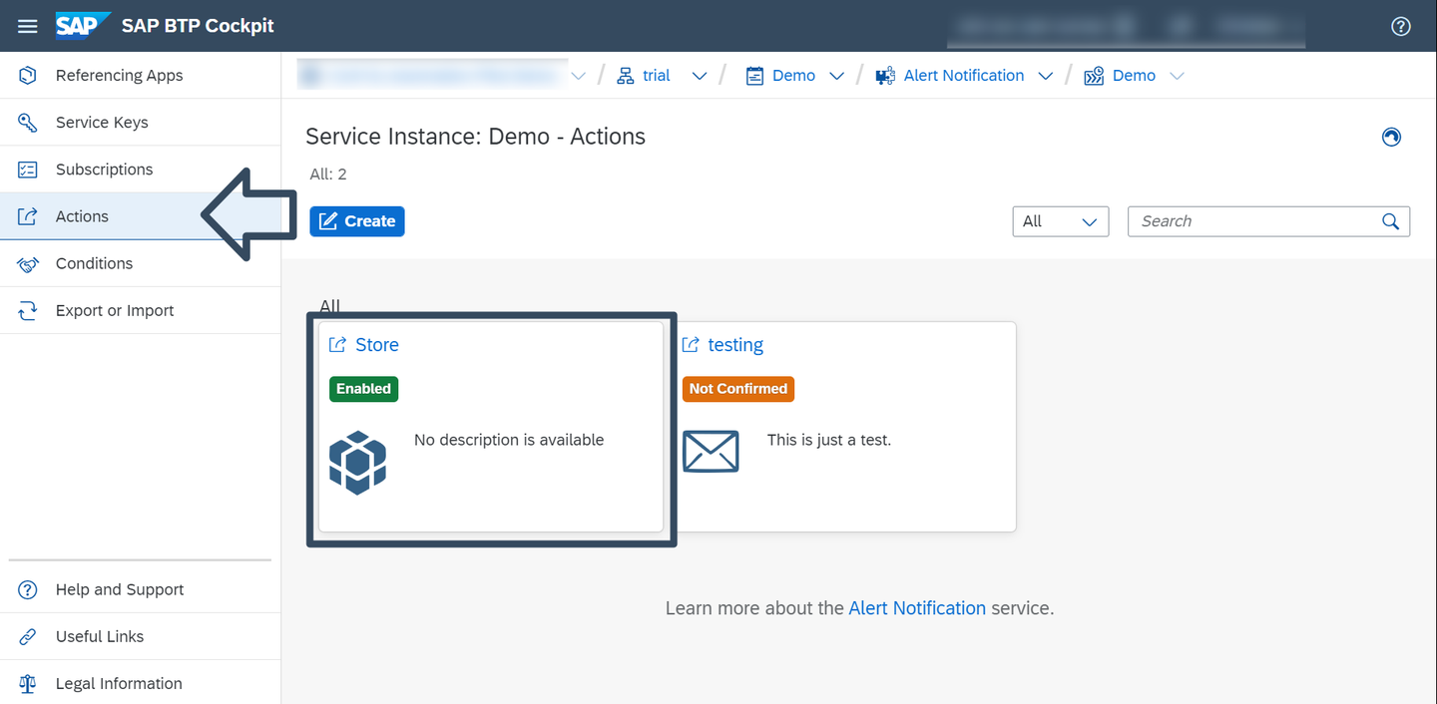Open the Store action link
This screenshot has width=1437, height=704.
[377, 345]
